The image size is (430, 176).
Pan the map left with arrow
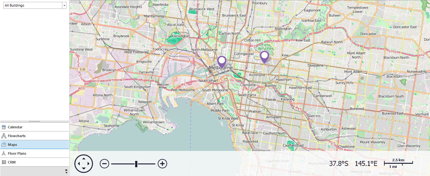pyautogui.click(x=78, y=164)
